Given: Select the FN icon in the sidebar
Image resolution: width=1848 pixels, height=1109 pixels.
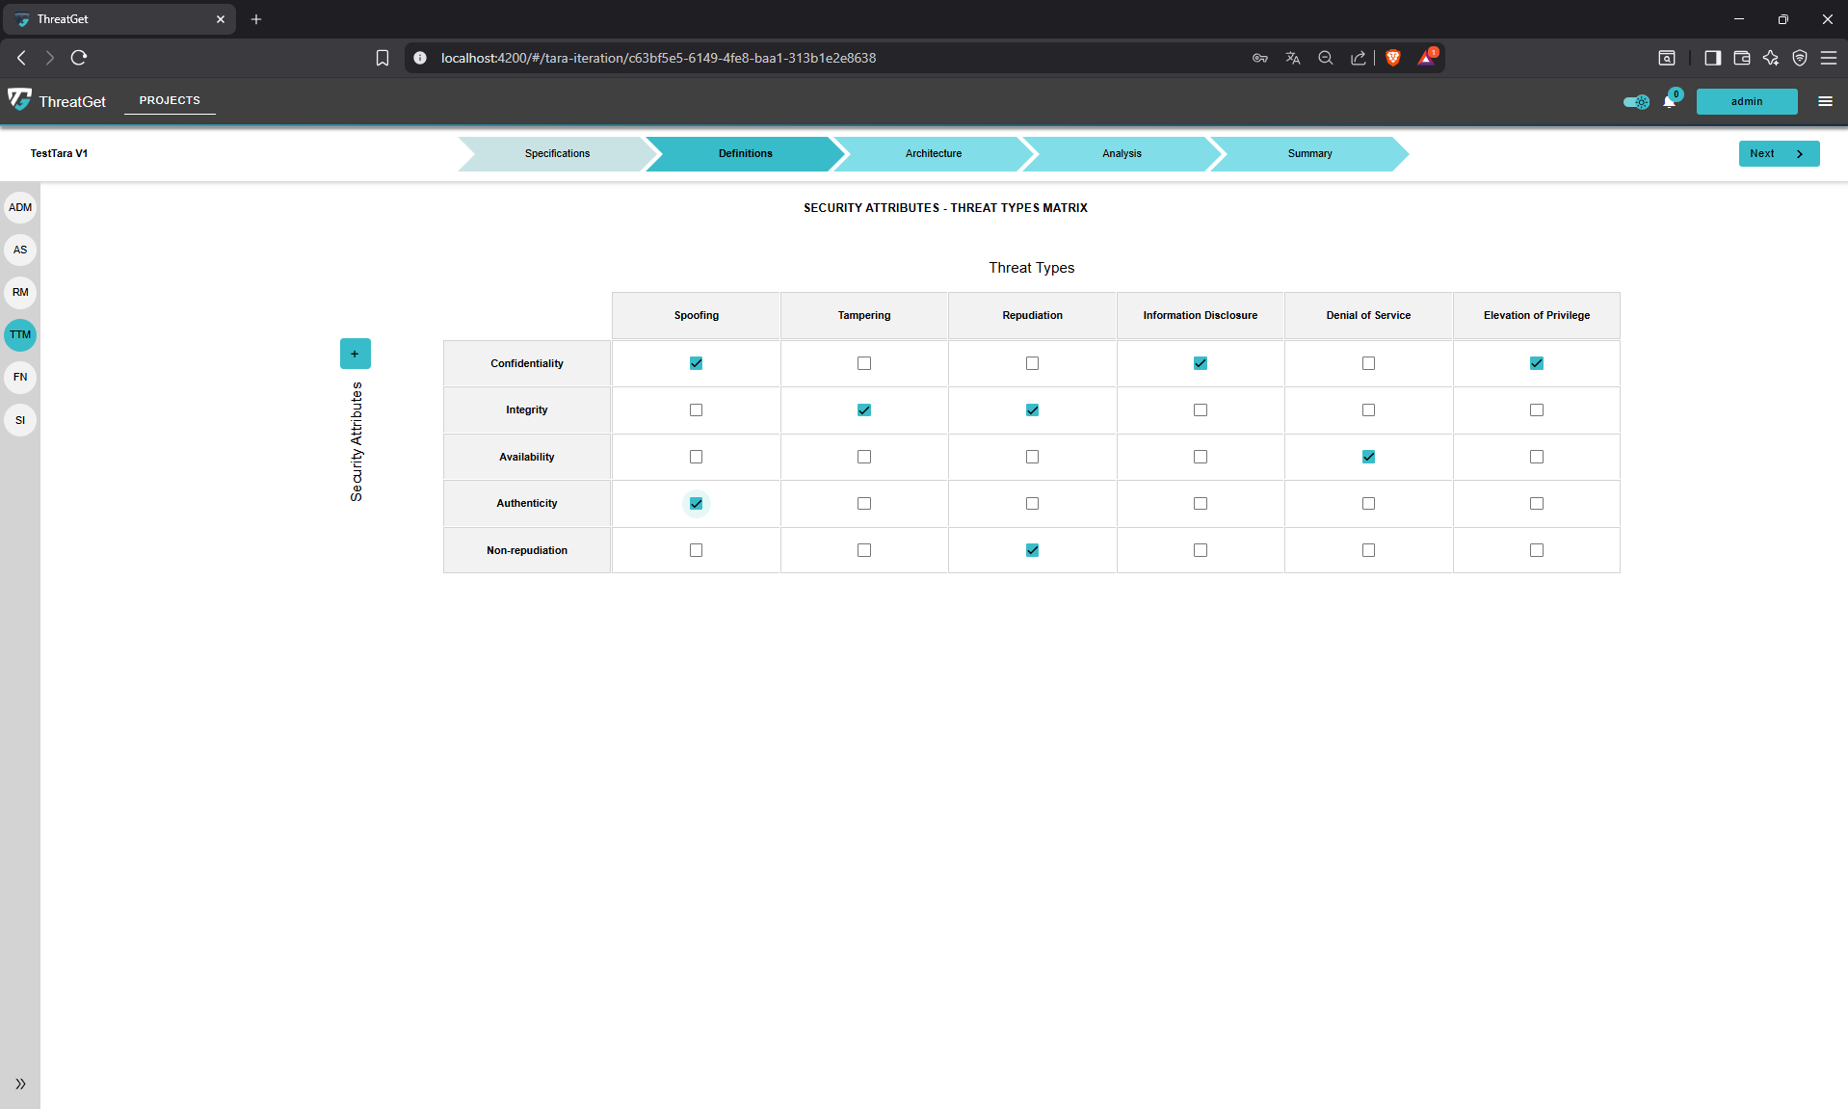Looking at the screenshot, I should pos(20,377).
